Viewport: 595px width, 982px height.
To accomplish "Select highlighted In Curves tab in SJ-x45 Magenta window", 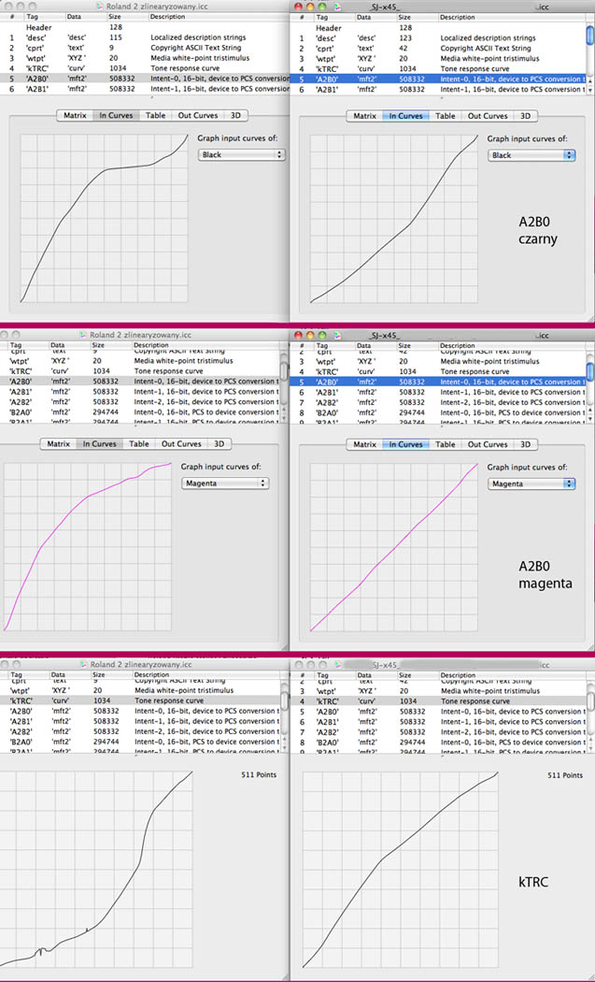I will coord(406,444).
